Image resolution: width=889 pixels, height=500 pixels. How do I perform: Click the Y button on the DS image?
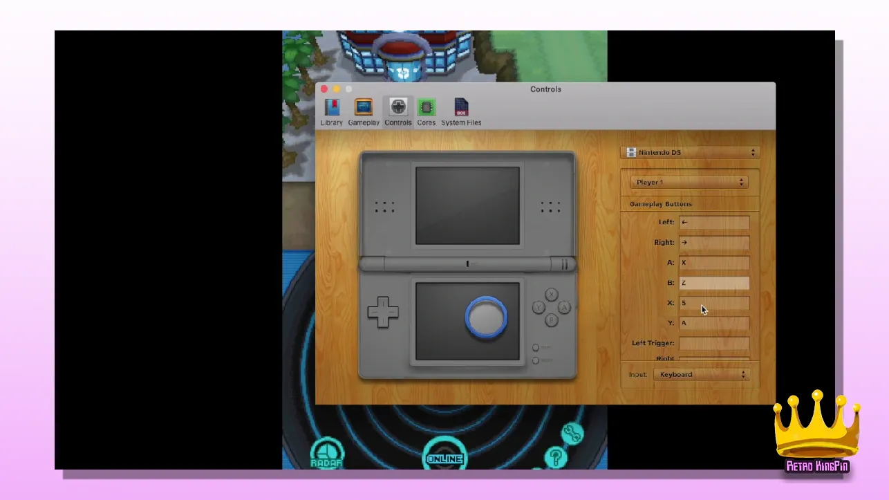(539, 307)
